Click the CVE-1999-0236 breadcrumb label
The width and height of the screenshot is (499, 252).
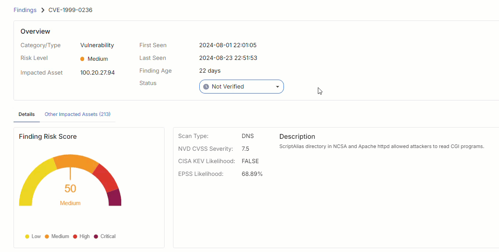pyautogui.click(x=70, y=10)
